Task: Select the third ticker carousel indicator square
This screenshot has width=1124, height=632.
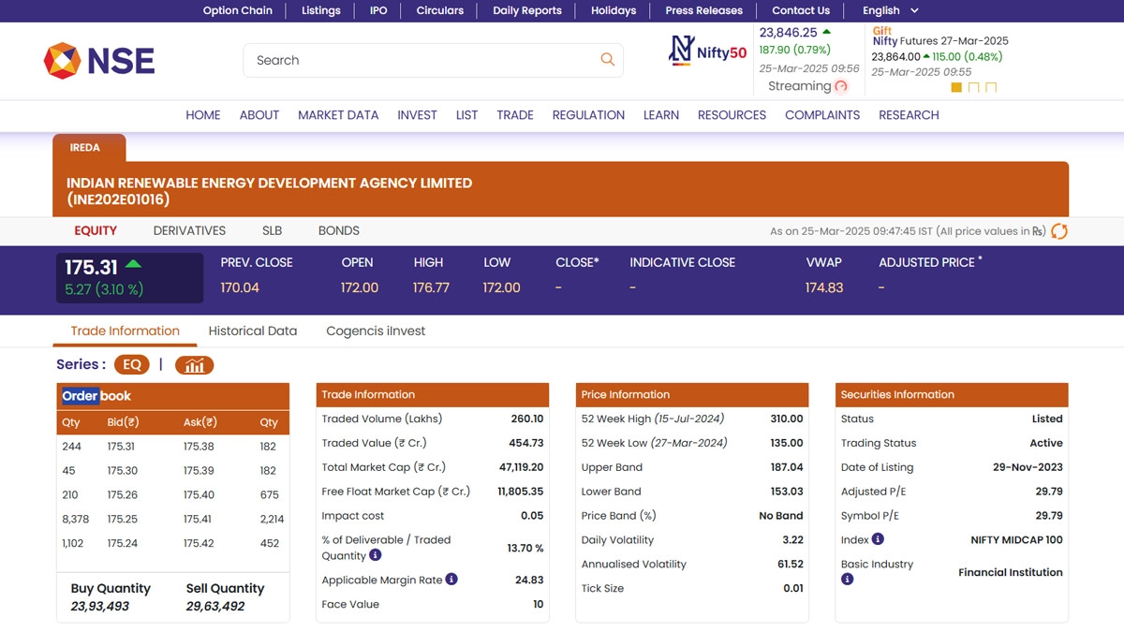Action: click(x=991, y=87)
